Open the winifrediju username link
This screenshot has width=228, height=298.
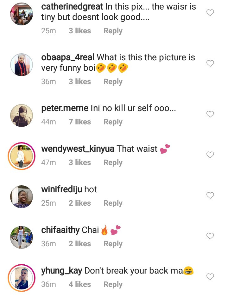click(62, 190)
